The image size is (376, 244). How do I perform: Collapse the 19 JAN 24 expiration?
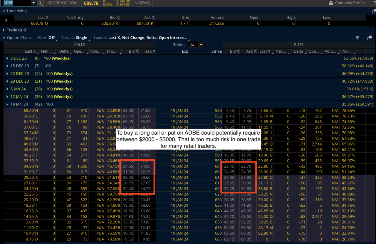7,104
